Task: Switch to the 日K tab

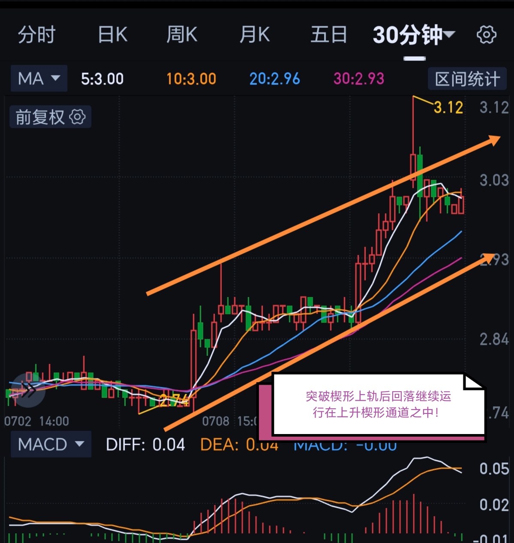Action: coord(113,35)
